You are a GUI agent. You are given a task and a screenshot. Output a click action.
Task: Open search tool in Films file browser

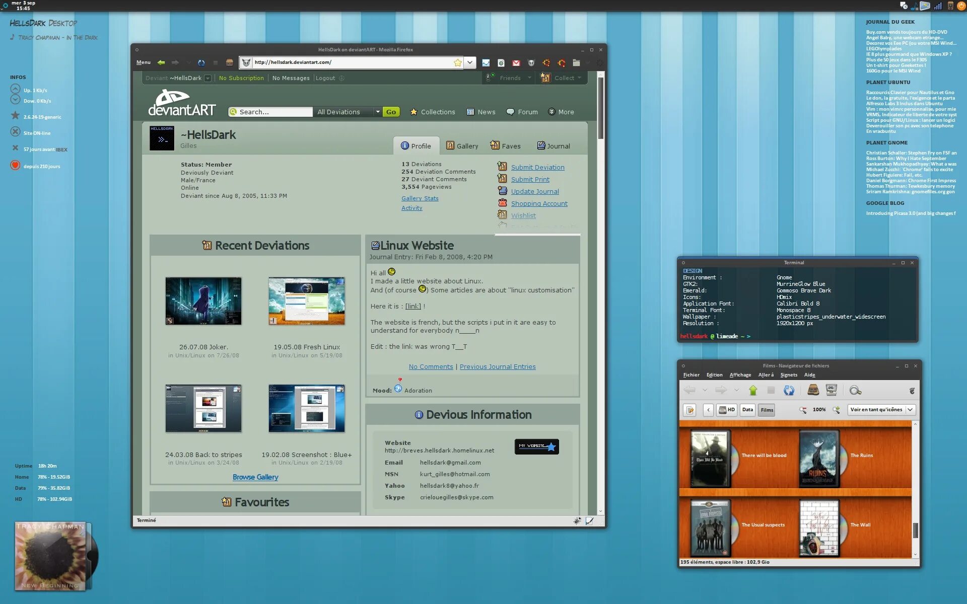(x=855, y=390)
